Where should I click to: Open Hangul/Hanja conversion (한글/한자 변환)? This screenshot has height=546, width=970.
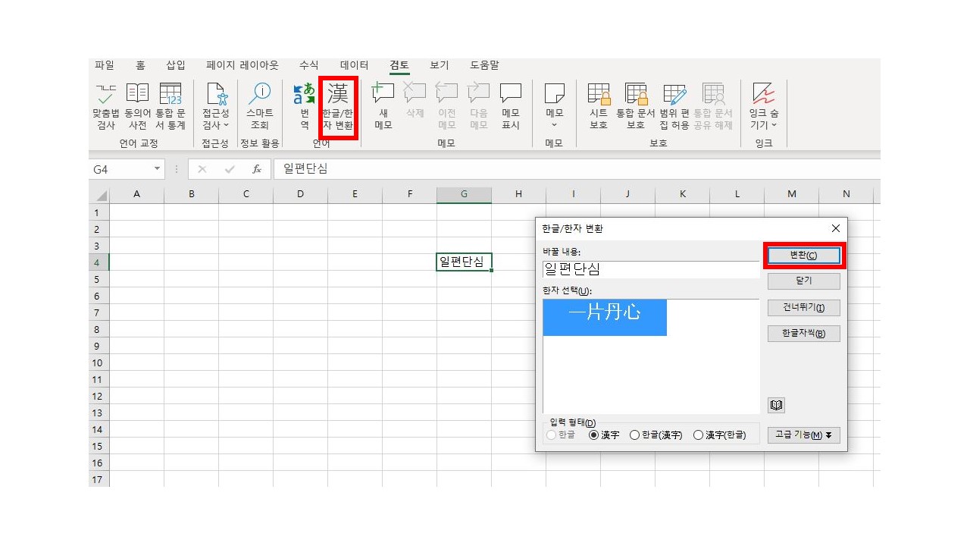point(338,106)
